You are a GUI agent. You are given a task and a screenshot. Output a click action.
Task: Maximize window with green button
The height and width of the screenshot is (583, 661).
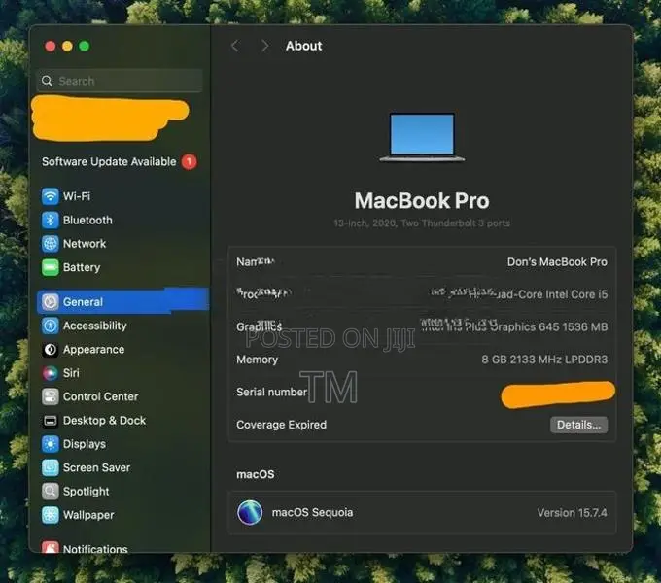[85, 46]
